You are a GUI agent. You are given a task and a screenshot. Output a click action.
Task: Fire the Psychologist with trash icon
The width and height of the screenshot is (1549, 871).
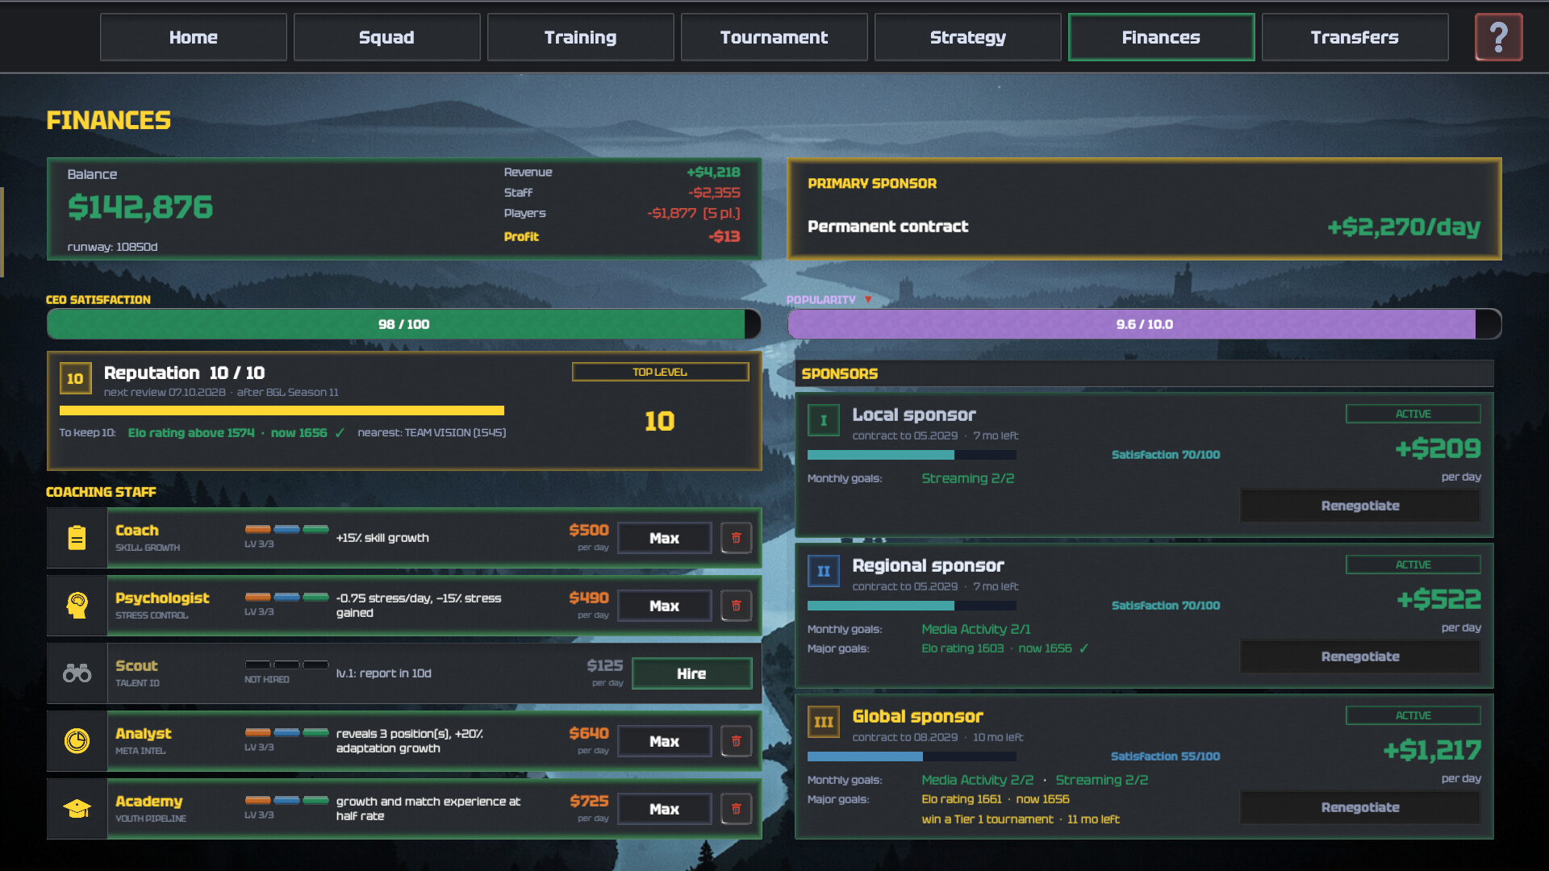(x=736, y=606)
